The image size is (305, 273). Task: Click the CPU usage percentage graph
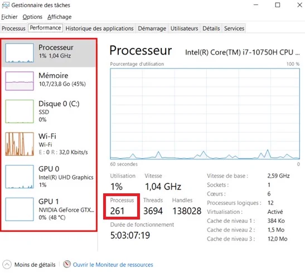(205, 114)
